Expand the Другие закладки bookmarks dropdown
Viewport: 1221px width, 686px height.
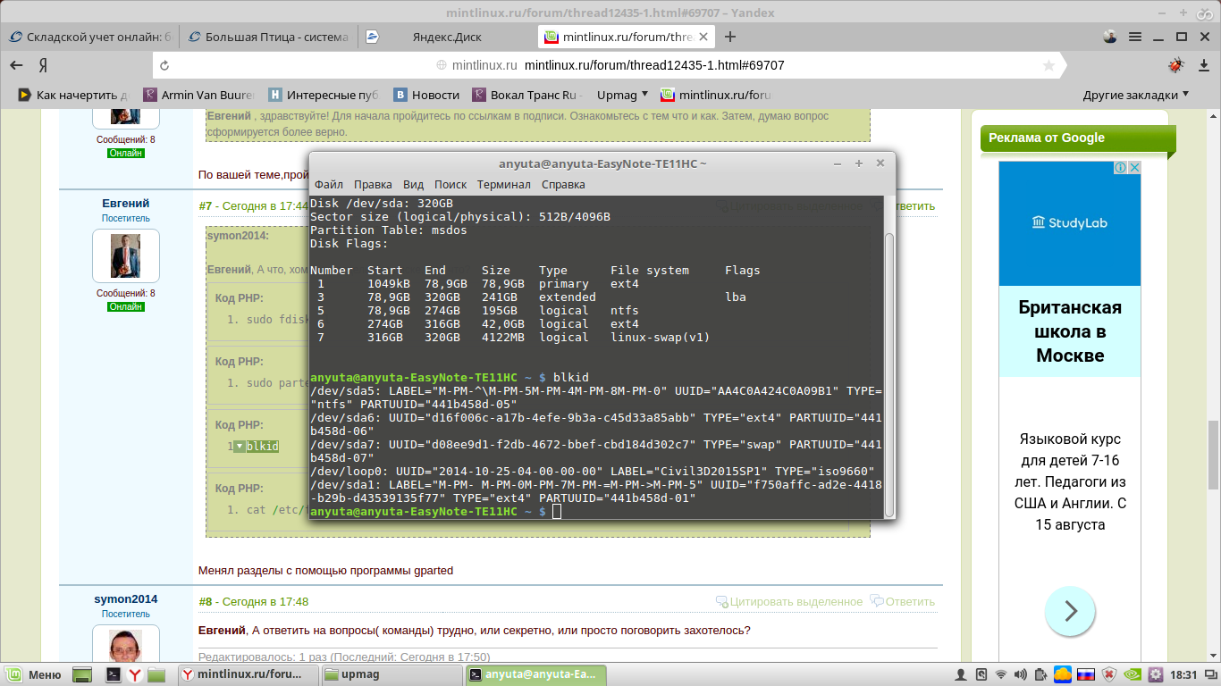click(1135, 95)
